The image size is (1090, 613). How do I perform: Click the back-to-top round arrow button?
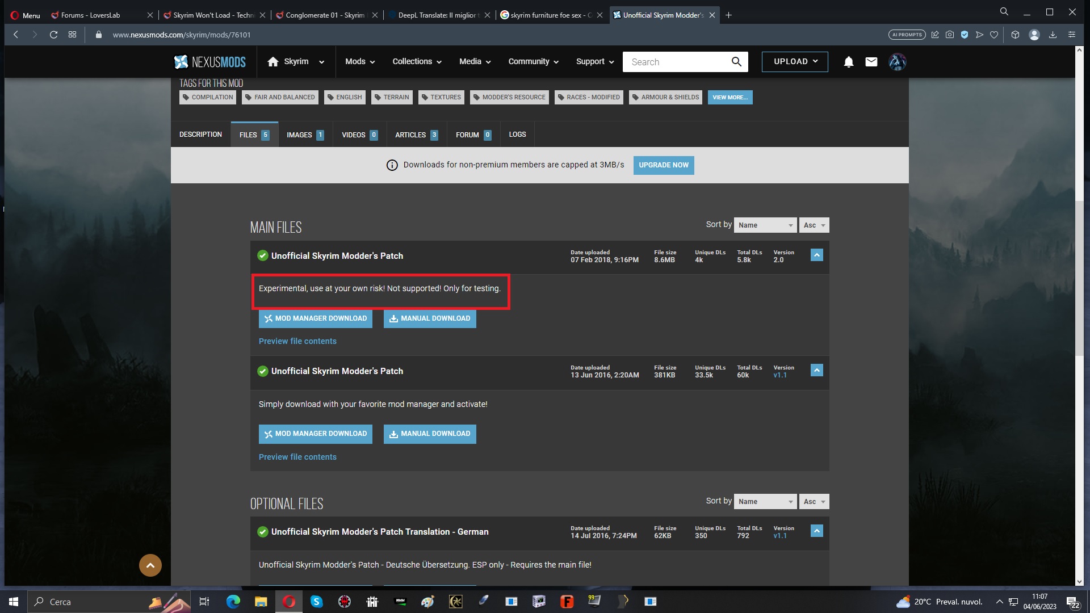click(x=150, y=565)
